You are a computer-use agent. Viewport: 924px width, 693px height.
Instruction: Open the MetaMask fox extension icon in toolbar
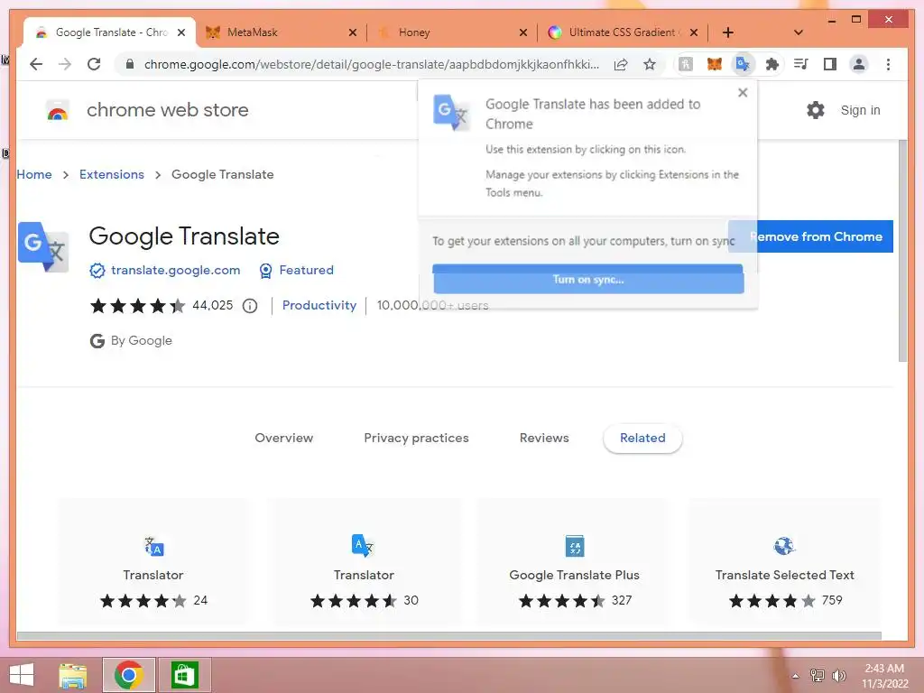pyautogui.click(x=715, y=64)
